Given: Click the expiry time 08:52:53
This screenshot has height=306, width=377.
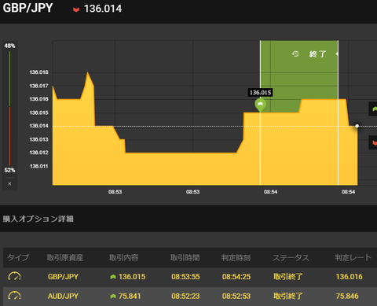Looking at the screenshot, I should 236,297.
